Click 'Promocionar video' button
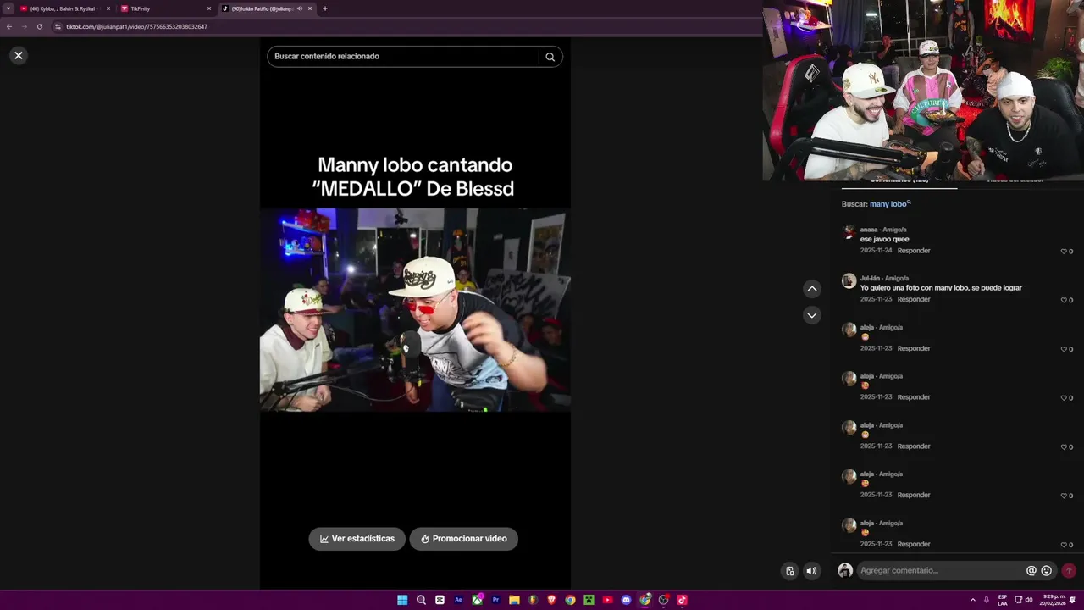Screen dimensions: 1084x610 click(x=463, y=539)
